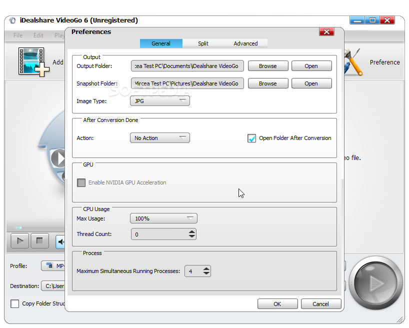409x328 pixels.
Task: Expand the Action dropdown showing No Action
Action: [160, 138]
